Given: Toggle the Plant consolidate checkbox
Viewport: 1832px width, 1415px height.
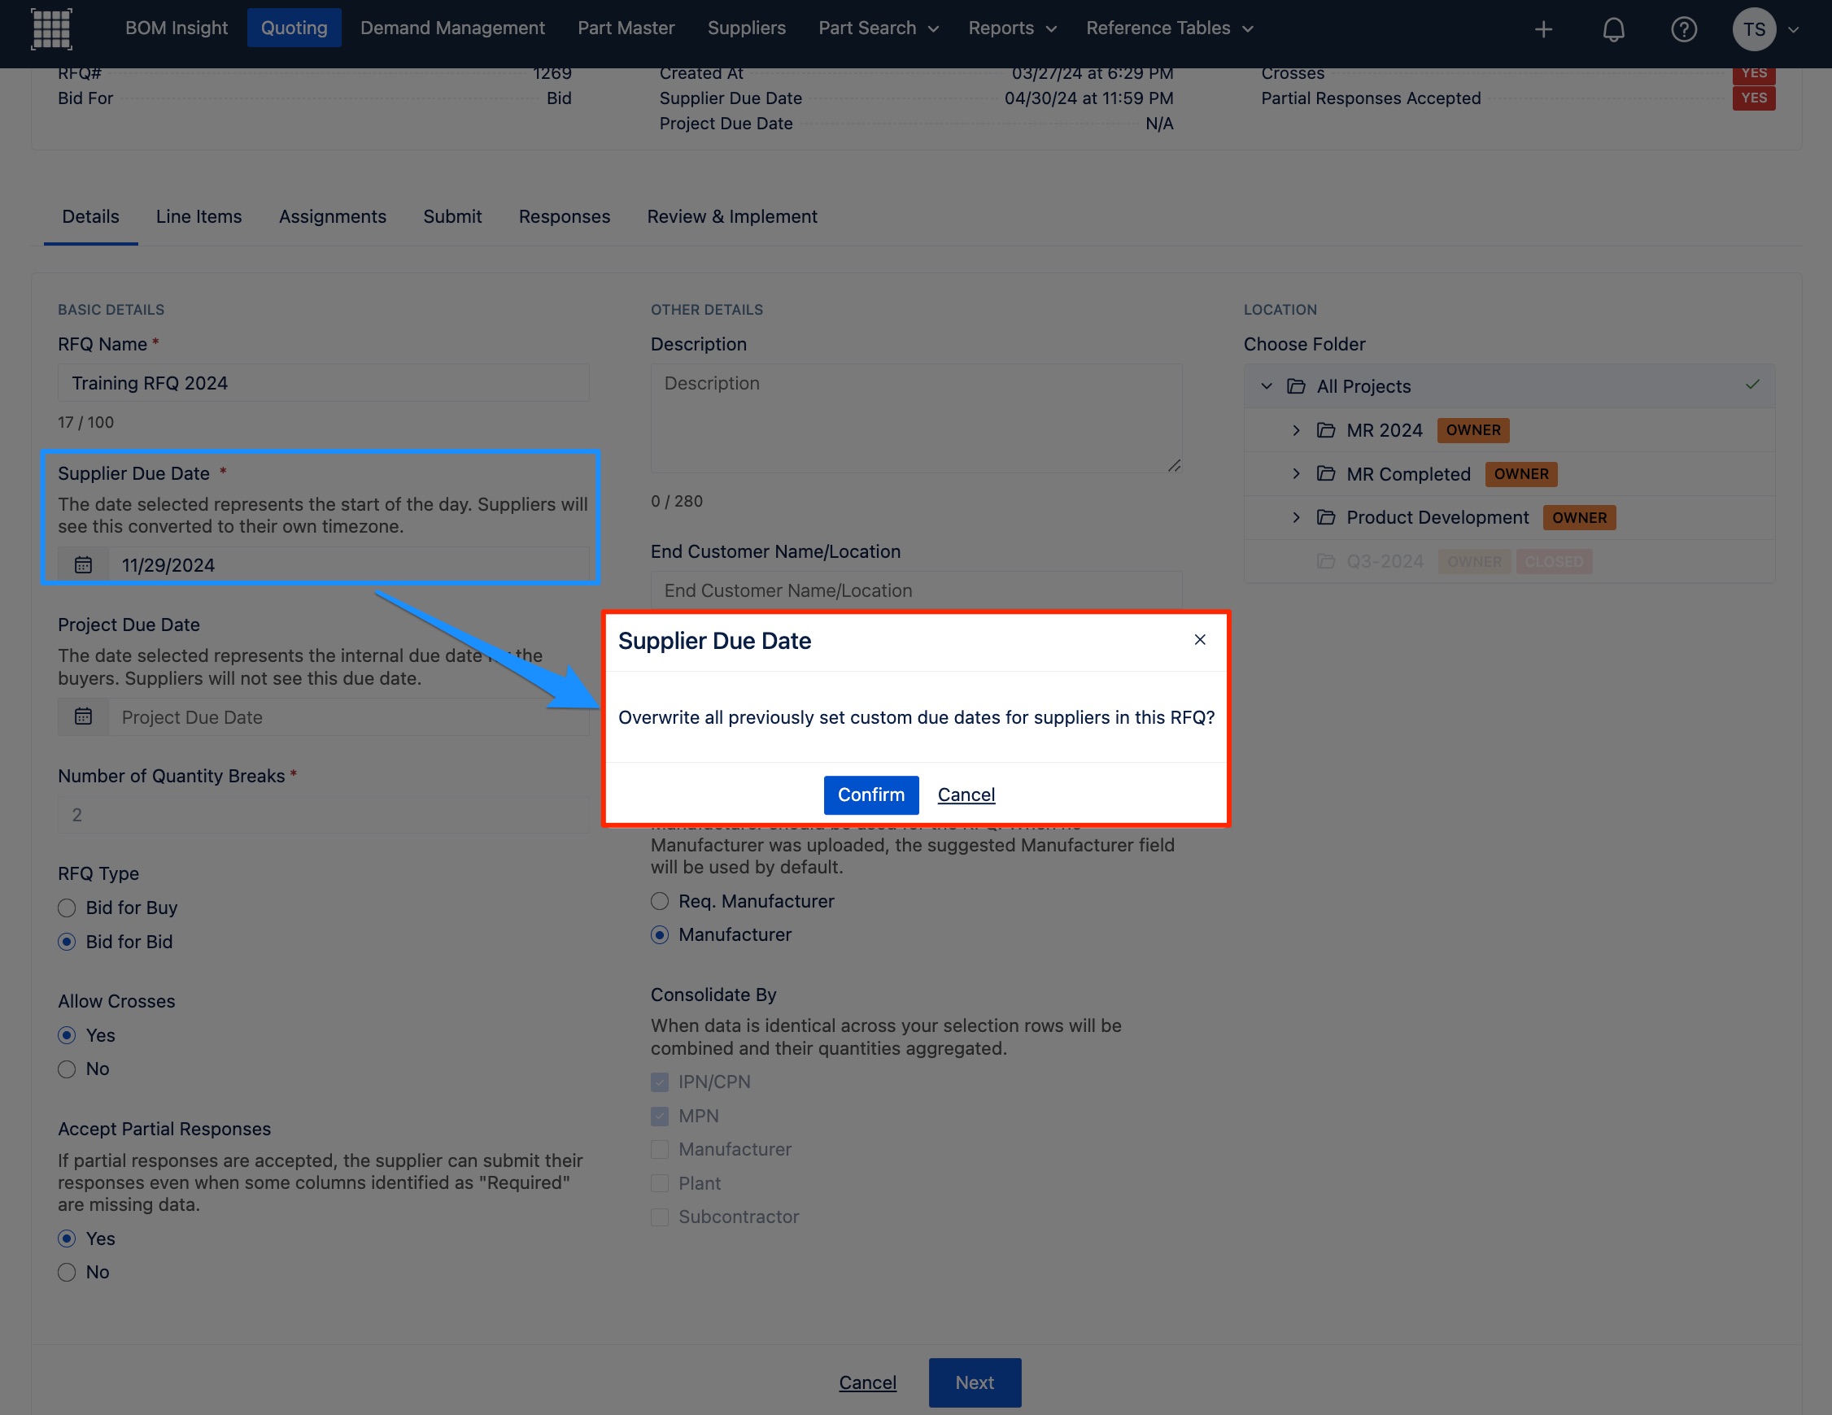Looking at the screenshot, I should (661, 1182).
